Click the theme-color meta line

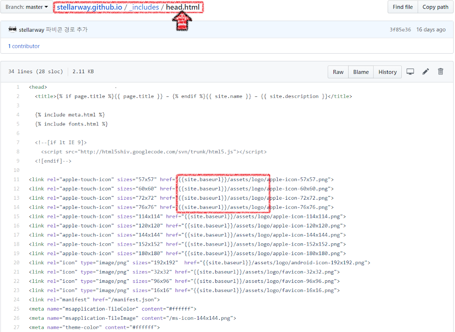(x=94, y=327)
